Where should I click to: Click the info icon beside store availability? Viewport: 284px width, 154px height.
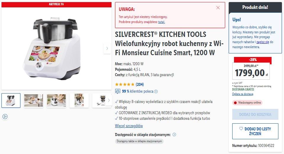point(174,135)
